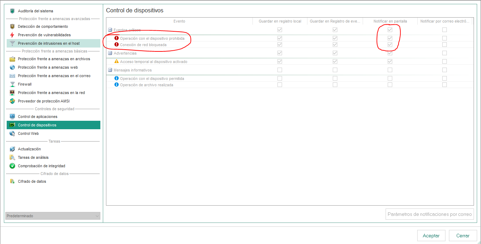Image resolution: width=481 pixels, height=244 pixels.
Task: Toggle screen notification for Operación con dispositivo permitida
Action: tap(390, 79)
